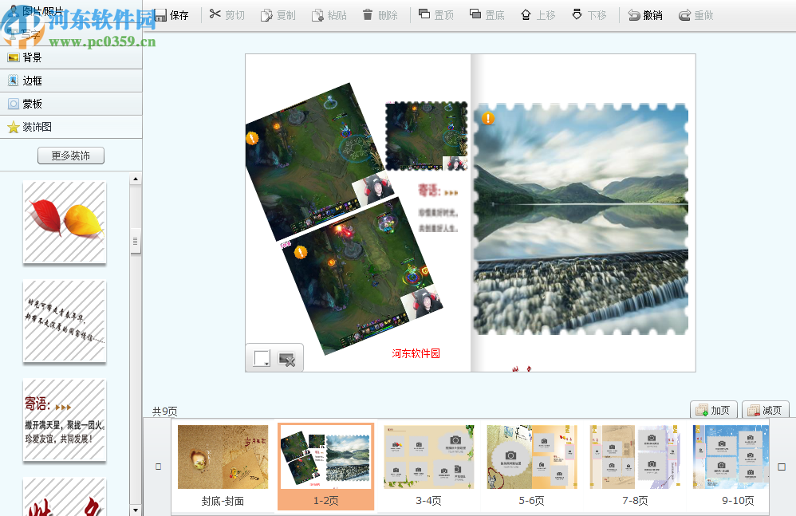
Task: Click warning icon on lower game photo
Action: coord(301,252)
